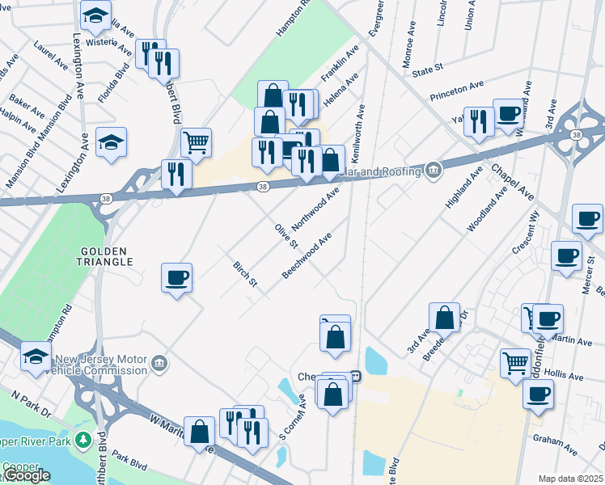
Task: Click the Solar and Roofing place marker
Action: coord(434,171)
